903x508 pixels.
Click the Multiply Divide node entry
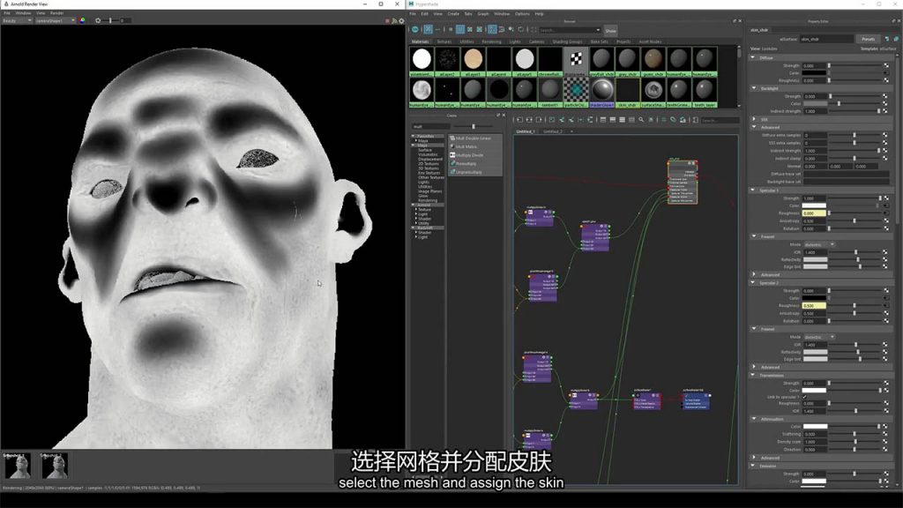470,154
